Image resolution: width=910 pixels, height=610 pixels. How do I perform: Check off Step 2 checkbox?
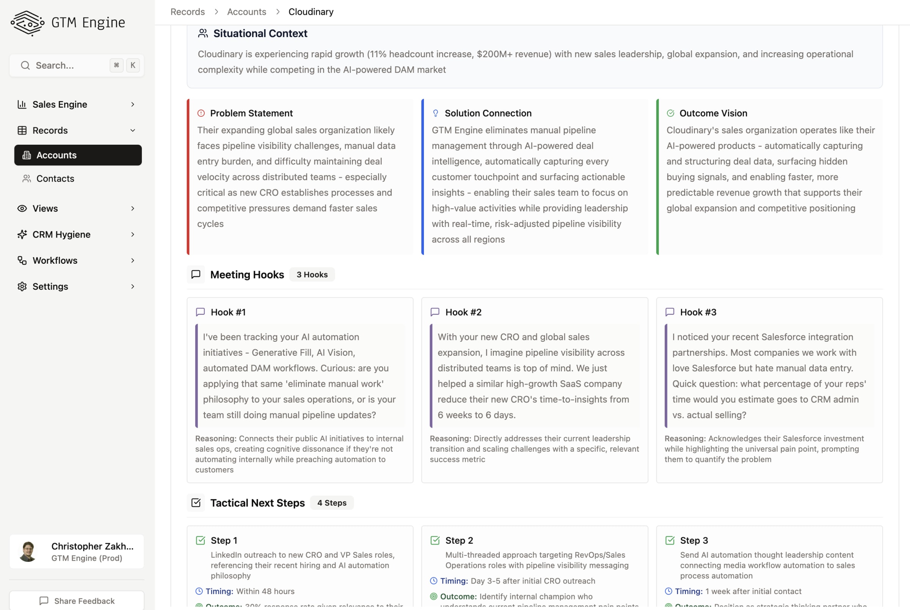click(x=435, y=540)
